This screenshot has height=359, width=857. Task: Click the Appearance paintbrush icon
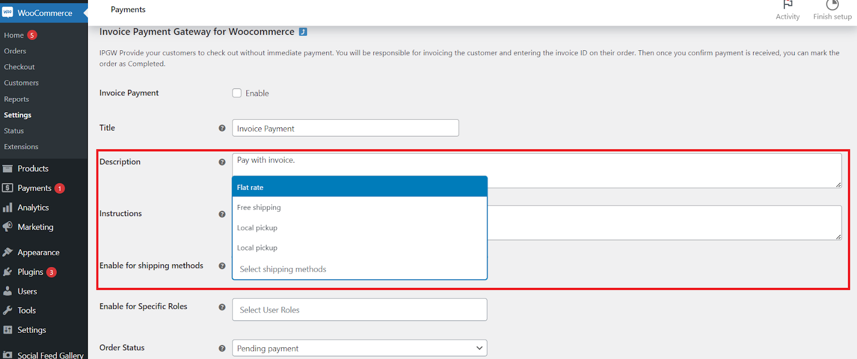(x=7, y=252)
